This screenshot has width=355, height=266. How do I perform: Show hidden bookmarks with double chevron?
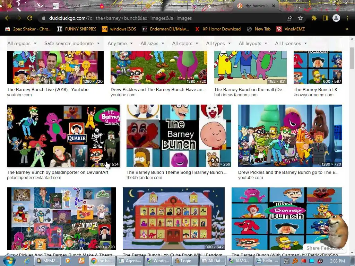point(347,29)
